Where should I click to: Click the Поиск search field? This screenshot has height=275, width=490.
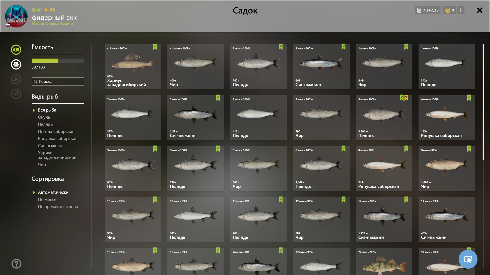tap(58, 81)
